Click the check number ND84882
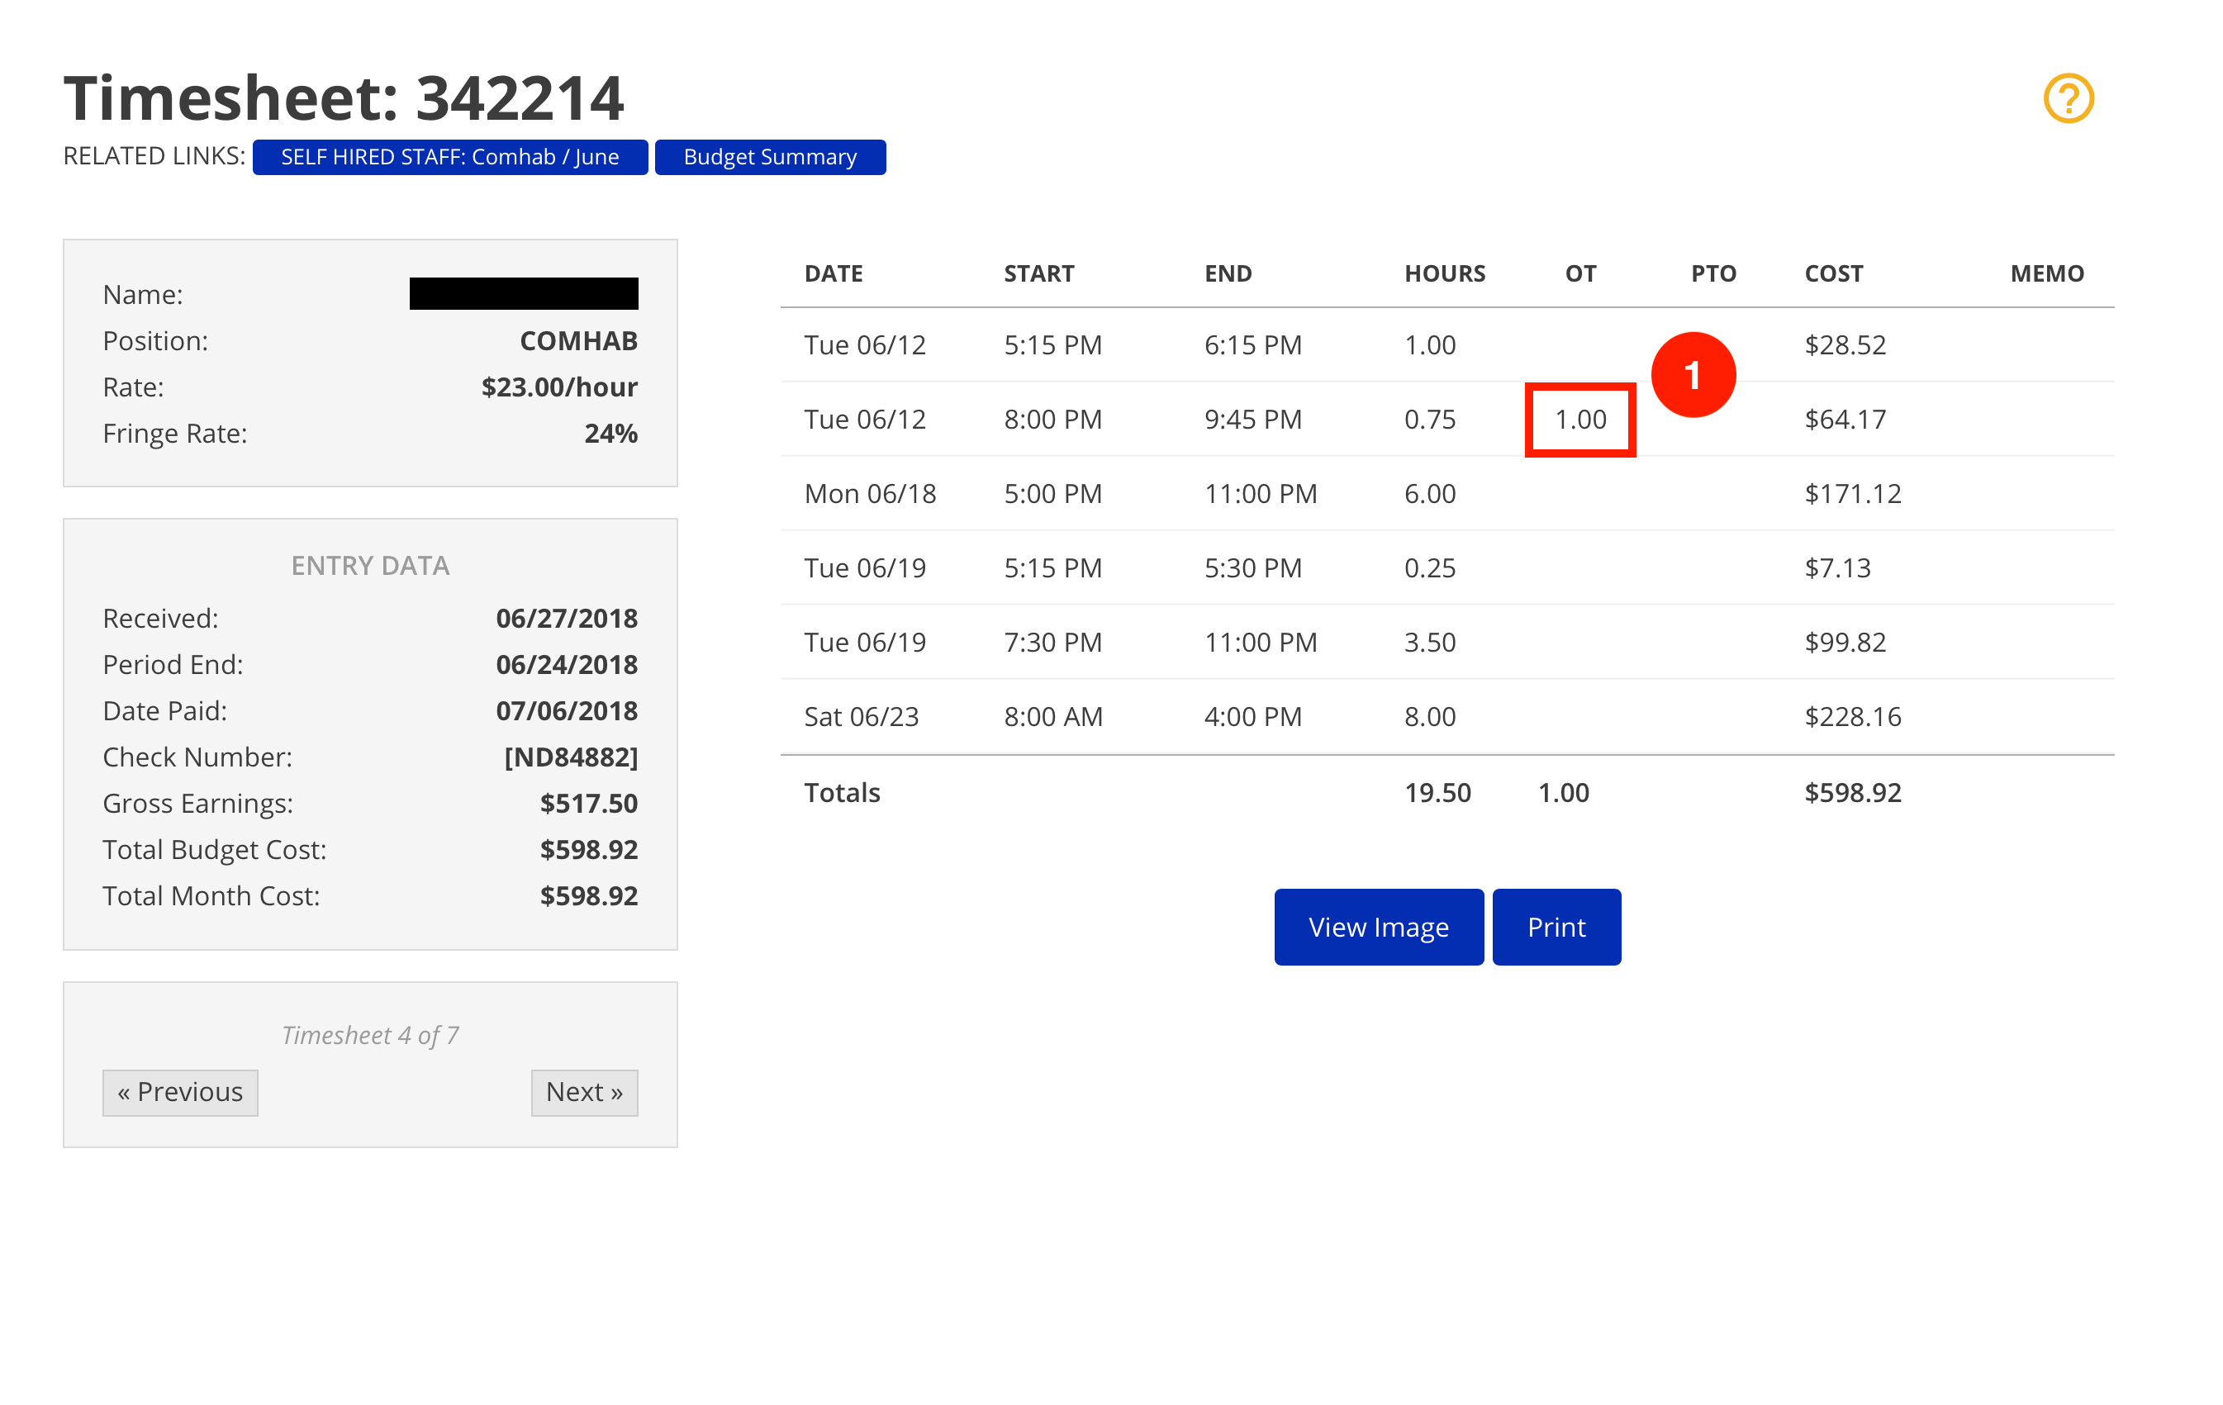The width and height of the screenshot is (2223, 1405). click(571, 757)
